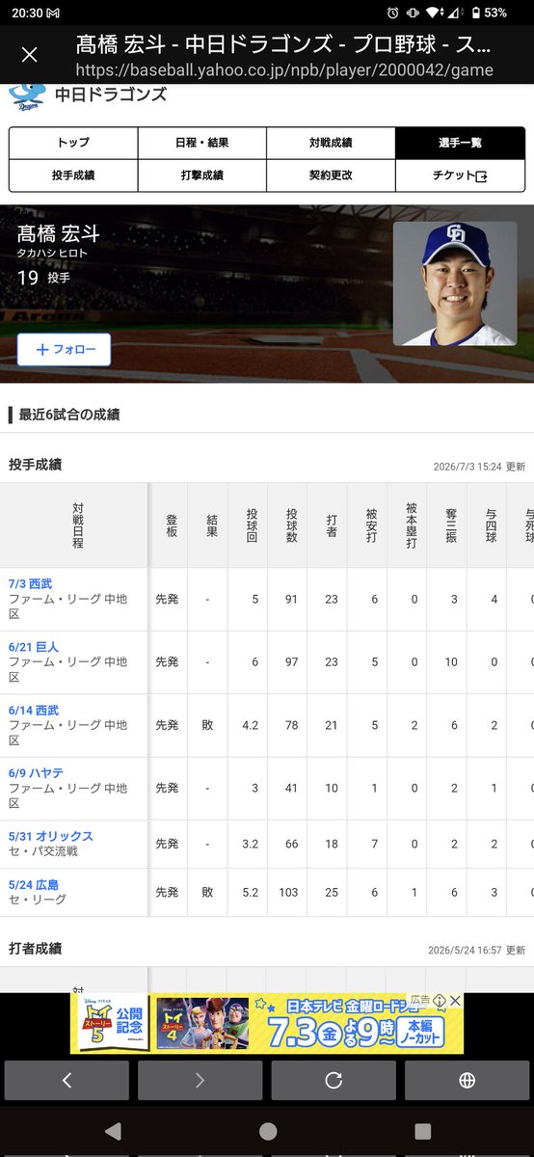Open in browser via globe icon
The width and height of the screenshot is (534, 1157).
click(x=467, y=1081)
